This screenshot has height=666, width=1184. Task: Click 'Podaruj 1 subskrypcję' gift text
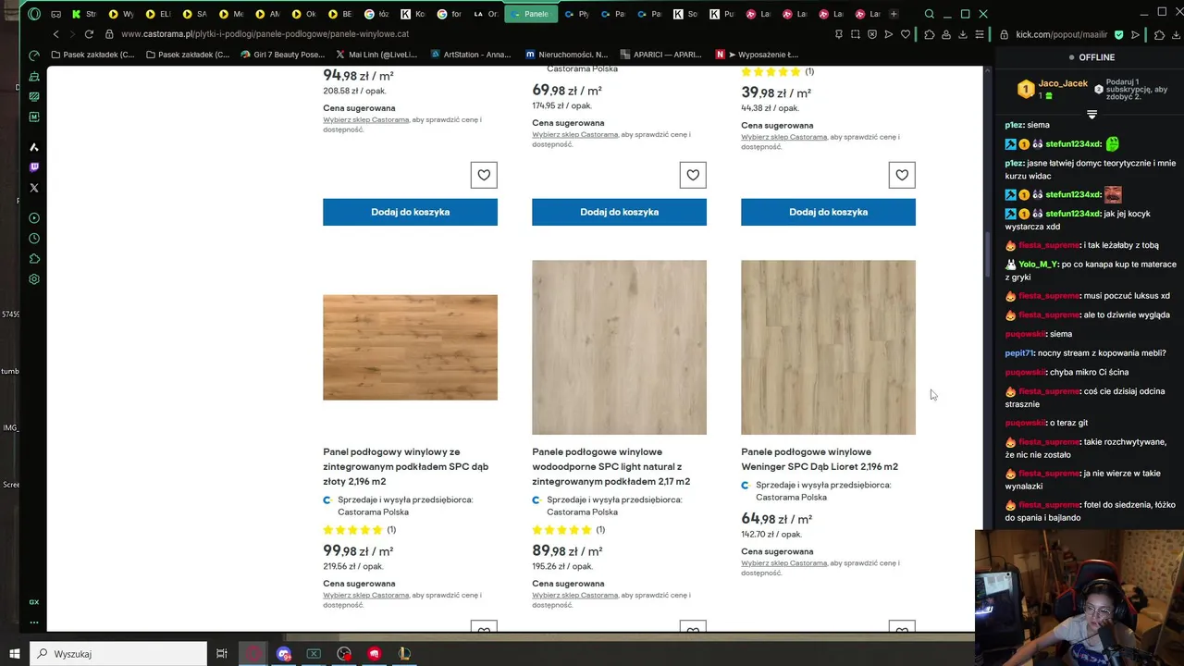[x=1138, y=90]
